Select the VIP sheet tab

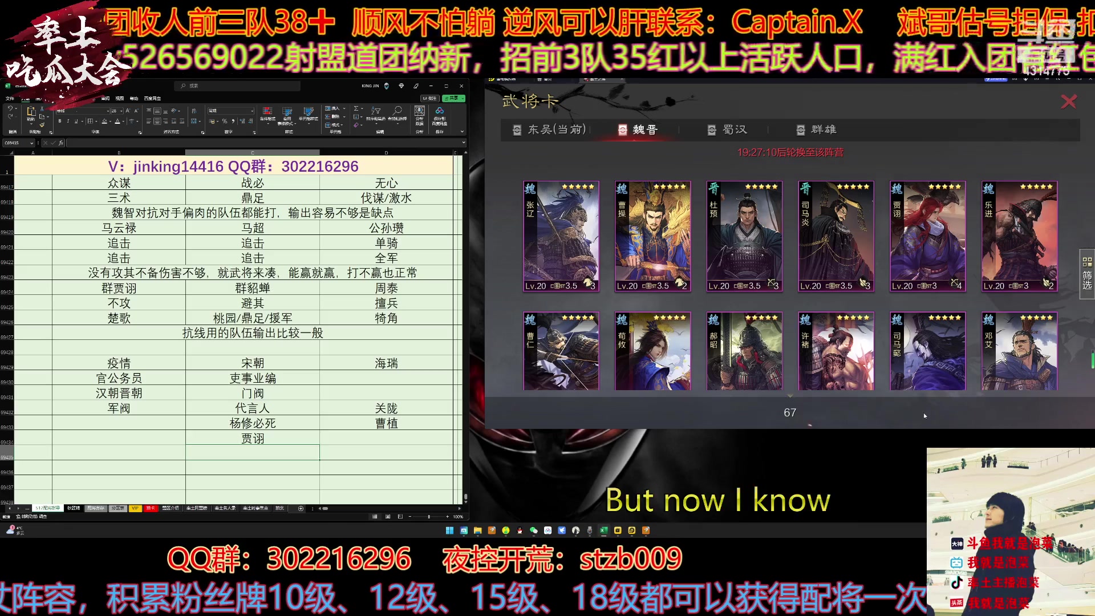(x=135, y=508)
